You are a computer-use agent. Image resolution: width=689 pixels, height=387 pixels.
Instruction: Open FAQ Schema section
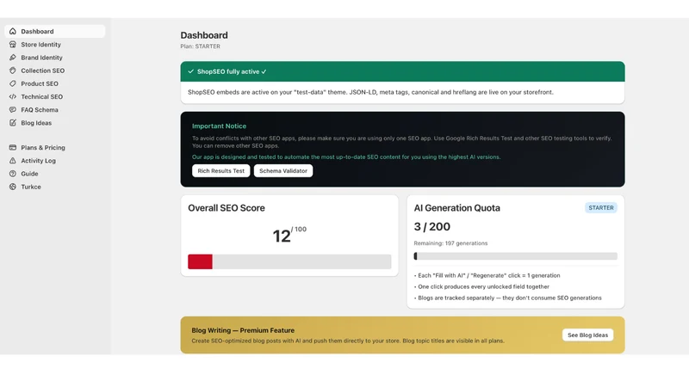point(55,110)
